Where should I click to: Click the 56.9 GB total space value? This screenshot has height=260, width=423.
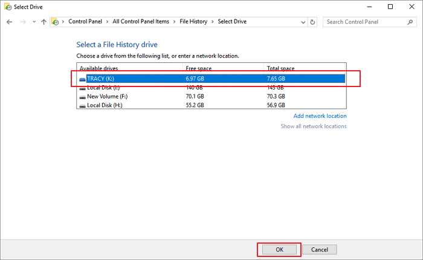click(x=276, y=105)
